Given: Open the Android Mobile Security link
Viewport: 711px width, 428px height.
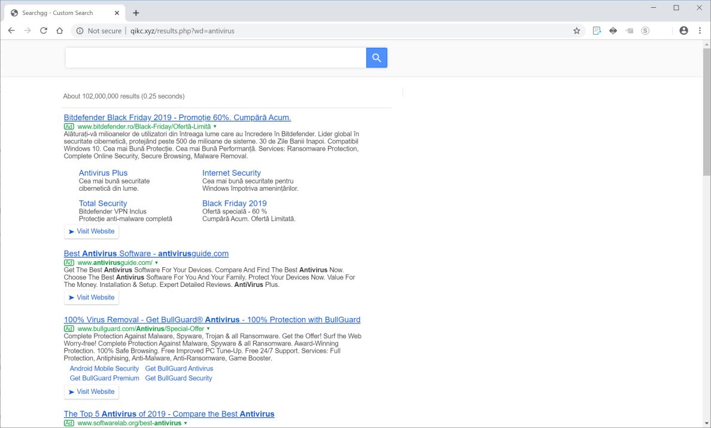Looking at the screenshot, I should (x=104, y=368).
